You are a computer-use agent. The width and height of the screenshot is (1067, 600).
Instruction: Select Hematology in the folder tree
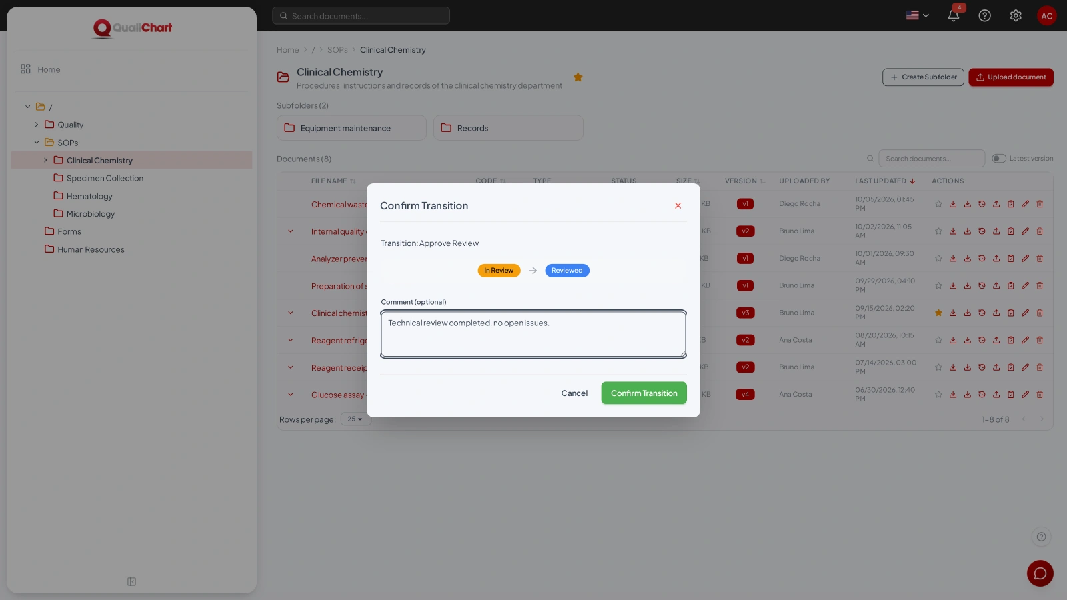coord(89,196)
